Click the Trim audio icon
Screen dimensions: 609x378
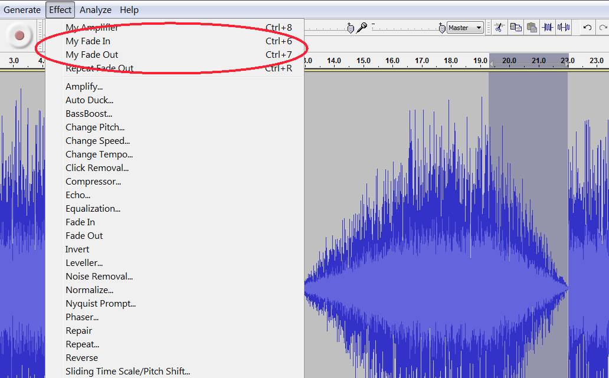[548, 28]
